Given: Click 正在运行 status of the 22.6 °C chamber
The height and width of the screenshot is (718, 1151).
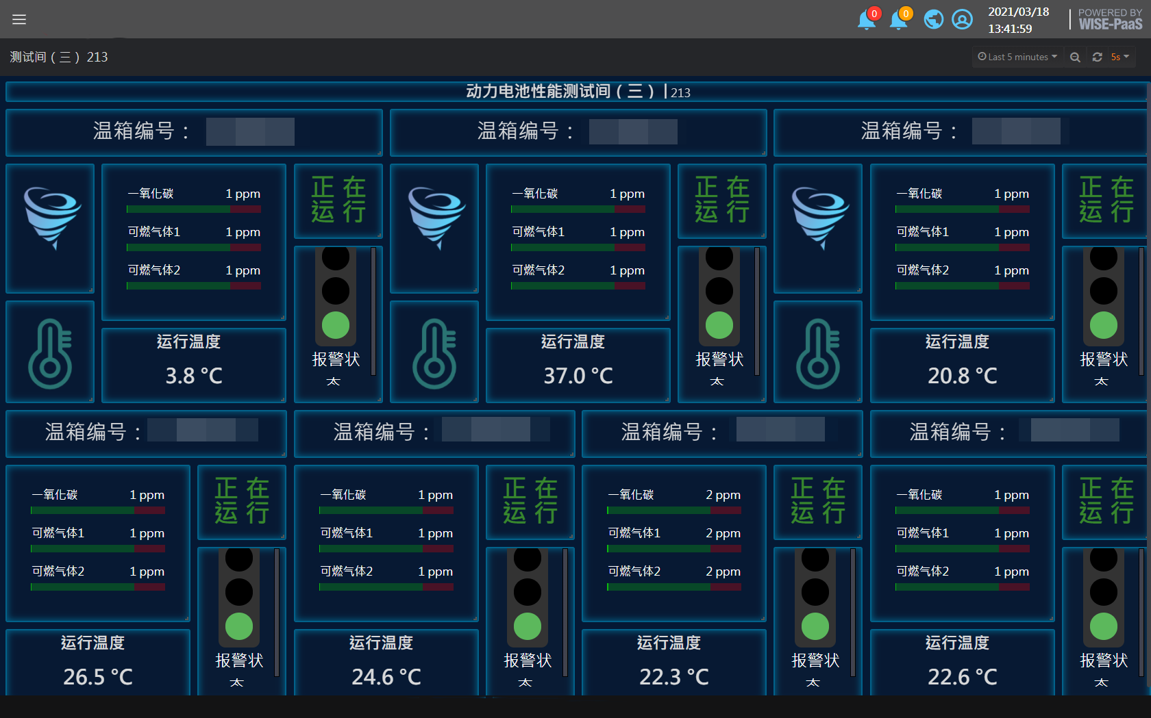Looking at the screenshot, I should (x=1106, y=500).
